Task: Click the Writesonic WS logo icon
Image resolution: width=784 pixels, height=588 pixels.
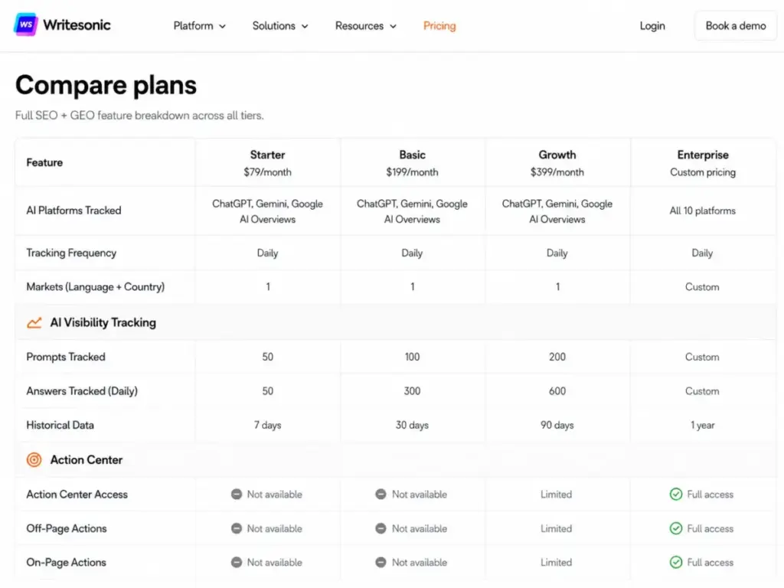Action: pos(25,25)
